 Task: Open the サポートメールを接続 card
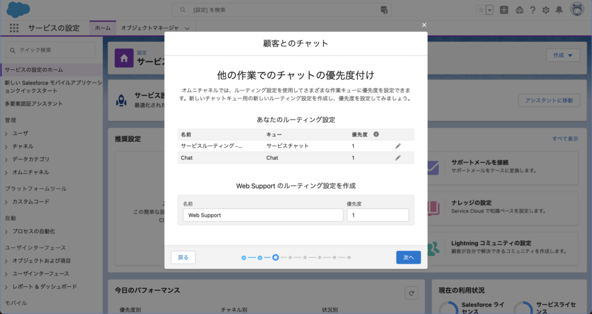pos(502,168)
